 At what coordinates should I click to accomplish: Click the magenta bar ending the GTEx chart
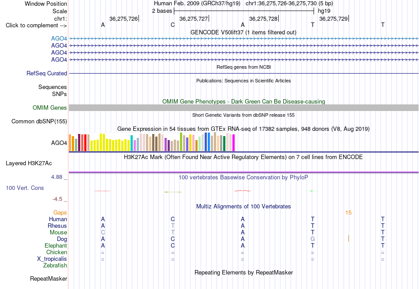tap(234, 143)
